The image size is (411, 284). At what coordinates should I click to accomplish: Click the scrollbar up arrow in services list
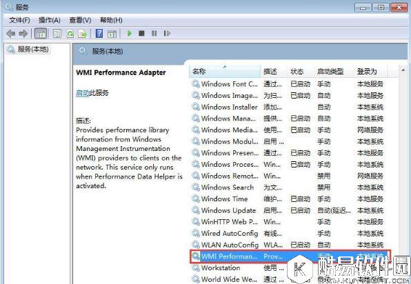(x=403, y=70)
